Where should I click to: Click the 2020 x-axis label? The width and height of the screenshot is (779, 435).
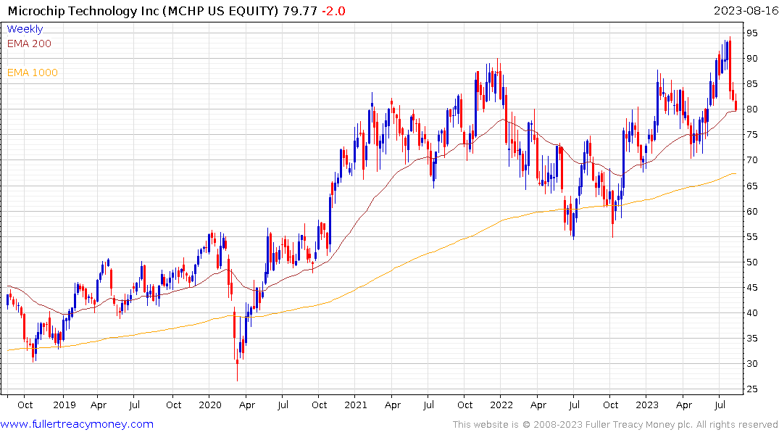click(x=209, y=405)
